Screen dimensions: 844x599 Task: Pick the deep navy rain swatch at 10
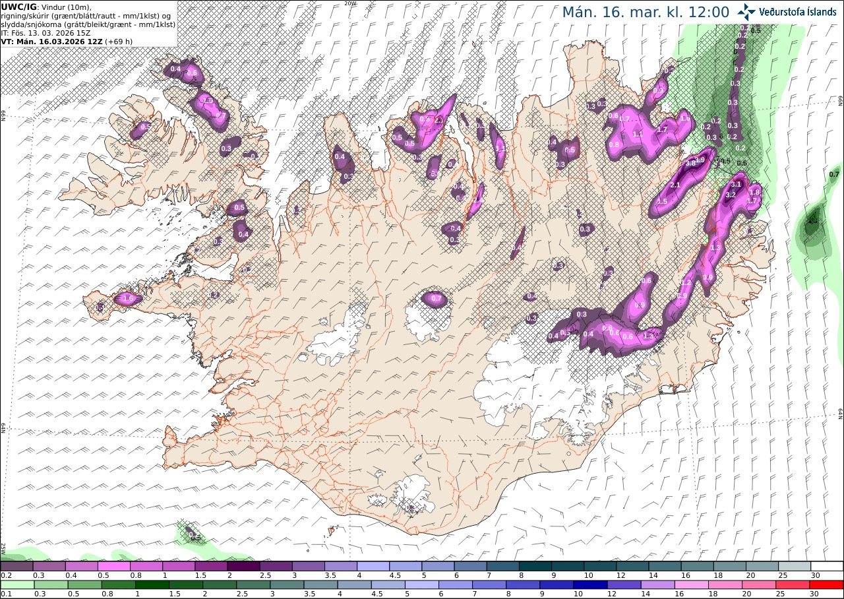tap(590, 584)
